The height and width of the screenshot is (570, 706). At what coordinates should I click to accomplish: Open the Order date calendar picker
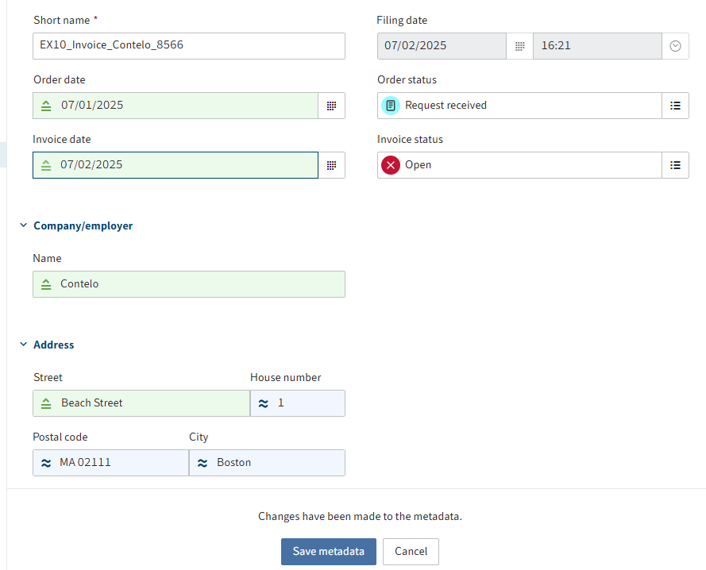coord(331,106)
